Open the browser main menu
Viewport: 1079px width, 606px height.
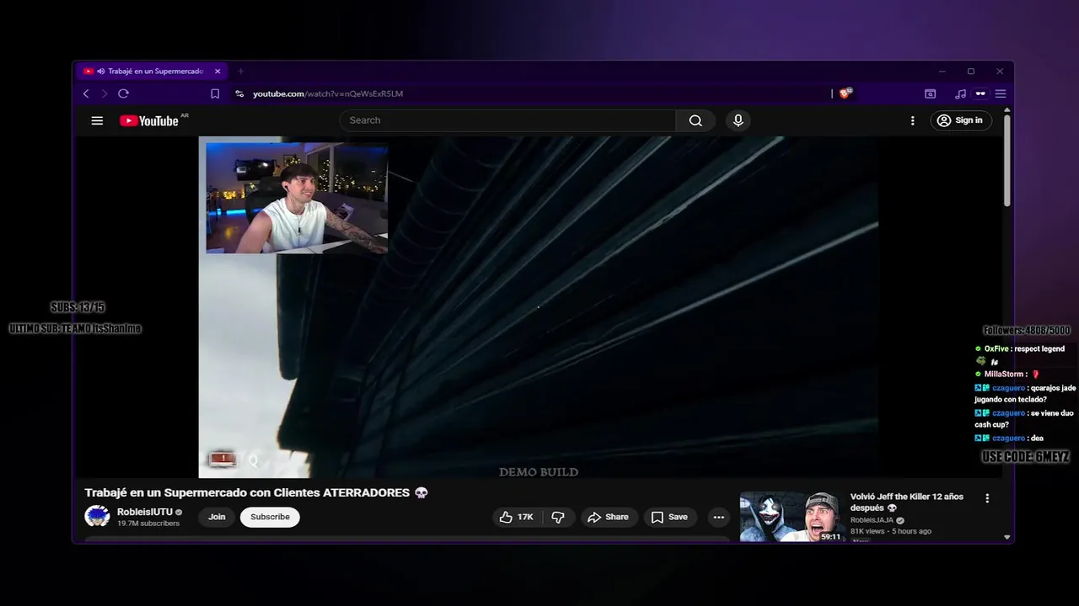point(1001,93)
